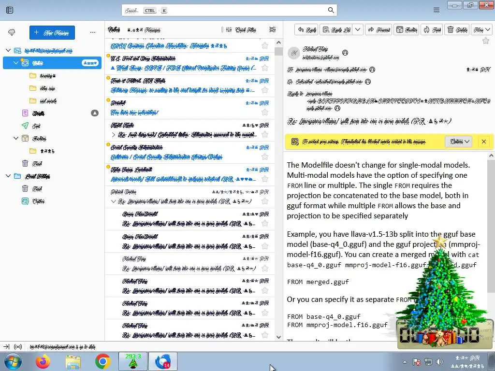Click the message body scrollbar up arrow
The height and width of the screenshot is (371, 495).
[x=491, y=155]
